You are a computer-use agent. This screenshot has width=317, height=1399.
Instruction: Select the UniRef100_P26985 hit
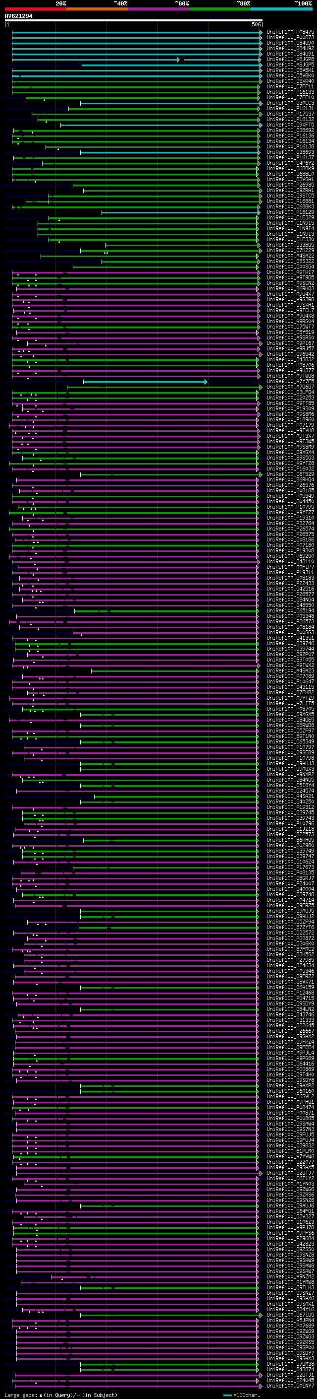pos(290,185)
